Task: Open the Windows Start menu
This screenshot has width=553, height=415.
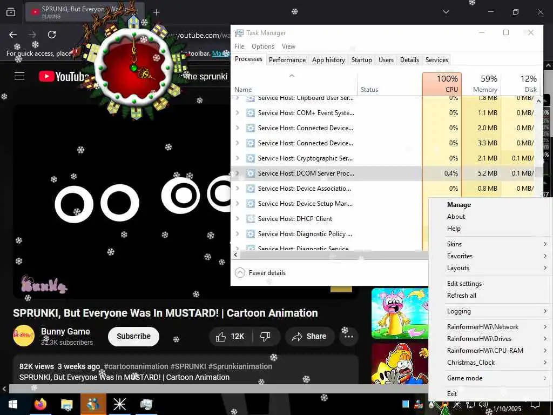Action: click(13, 404)
